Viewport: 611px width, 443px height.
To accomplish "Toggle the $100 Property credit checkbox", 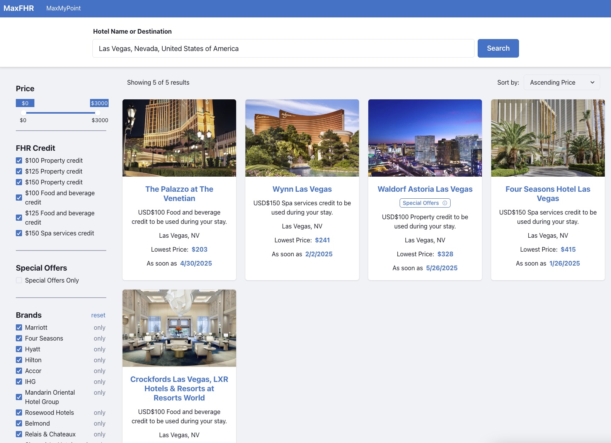I will tap(19, 160).
